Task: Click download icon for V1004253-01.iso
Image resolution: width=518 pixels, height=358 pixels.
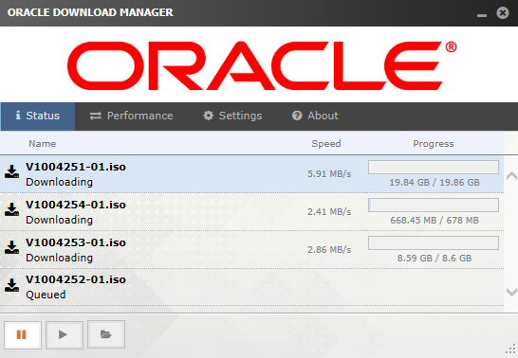Action: [11, 247]
